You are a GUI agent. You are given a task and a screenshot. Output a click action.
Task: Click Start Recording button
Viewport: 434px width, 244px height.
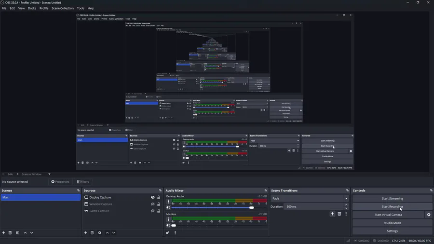[392, 207]
